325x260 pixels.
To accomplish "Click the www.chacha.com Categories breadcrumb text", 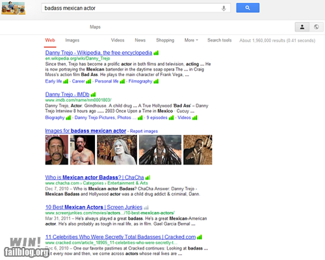I will (x=96, y=183).
